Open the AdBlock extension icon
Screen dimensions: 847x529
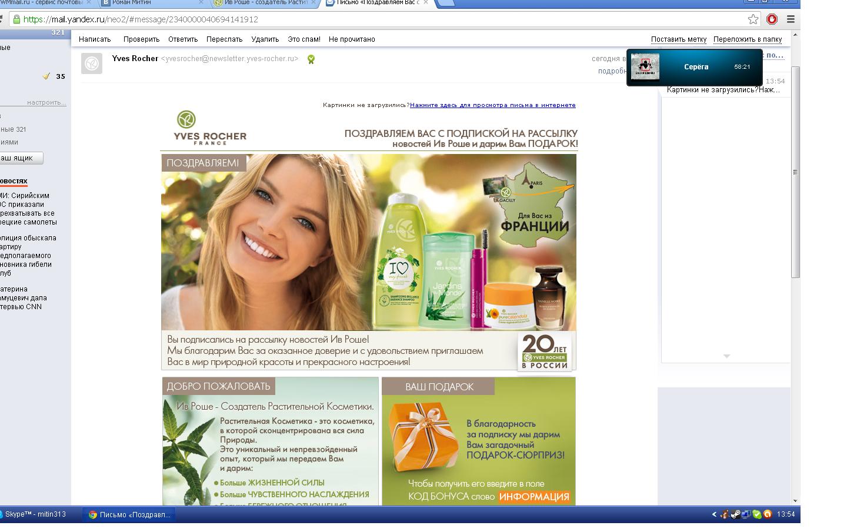[x=772, y=19]
